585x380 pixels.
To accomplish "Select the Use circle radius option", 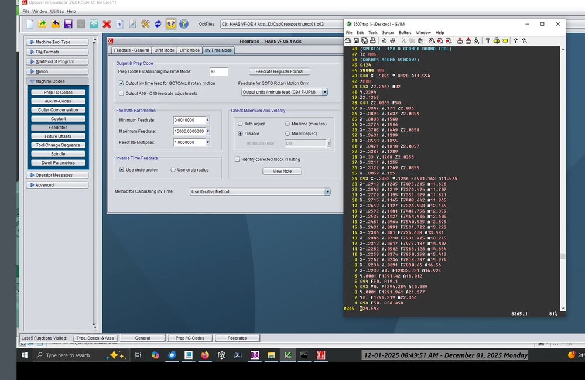I will [x=173, y=170].
